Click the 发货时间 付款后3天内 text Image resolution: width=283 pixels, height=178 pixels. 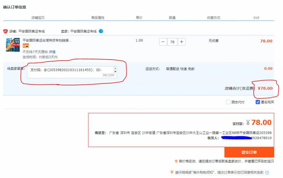(40, 57)
